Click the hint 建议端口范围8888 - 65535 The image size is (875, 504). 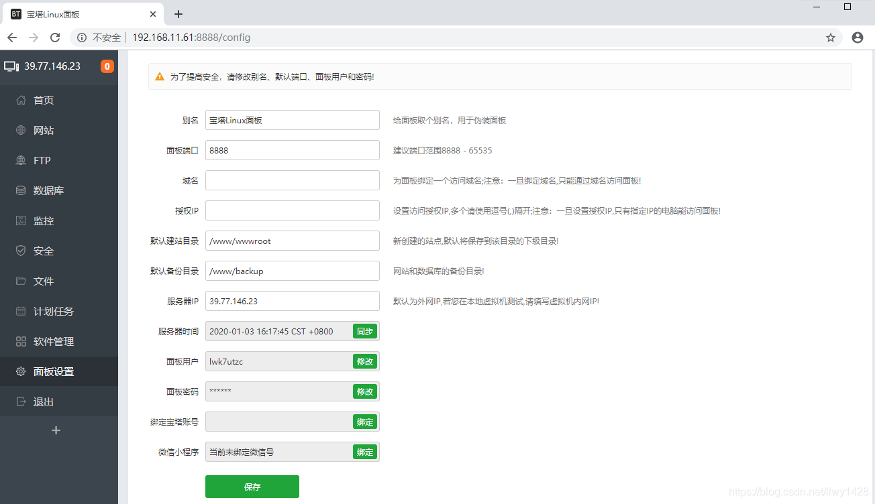coord(443,150)
